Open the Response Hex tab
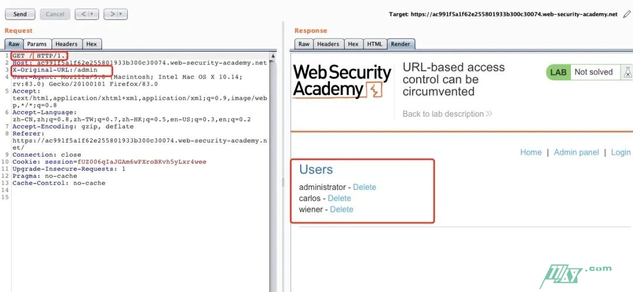This screenshot has width=633, height=292. 353,44
